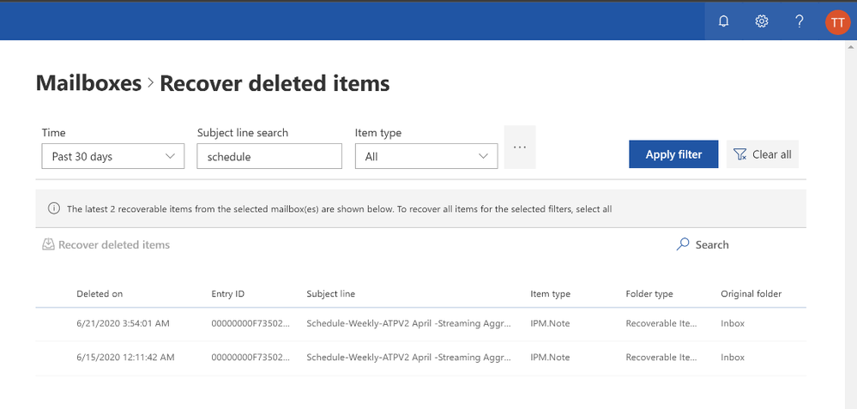This screenshot has width=857, height=409.
Task: Click the Entry ID in the 6/21/2020 row
Action: tap(250, 323)
